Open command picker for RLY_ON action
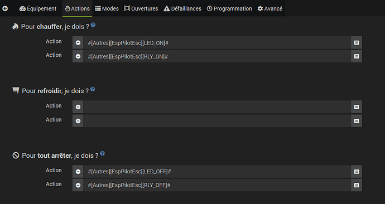This screenshot has height=204, width=385. pyautogui.click(x=357, y=56)
